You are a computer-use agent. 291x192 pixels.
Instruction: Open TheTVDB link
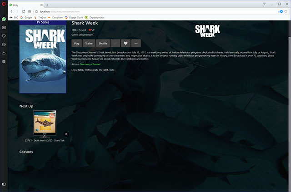103,70
